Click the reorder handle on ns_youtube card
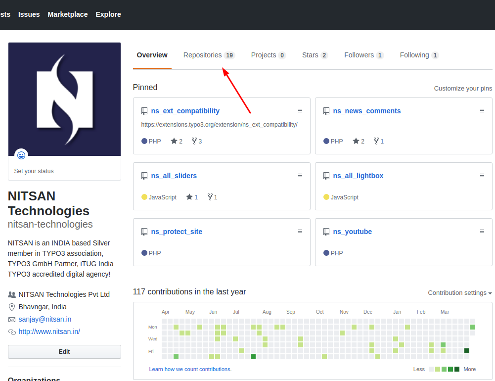Viewport: 495px width, 381px height. click(x=482, y=231)
